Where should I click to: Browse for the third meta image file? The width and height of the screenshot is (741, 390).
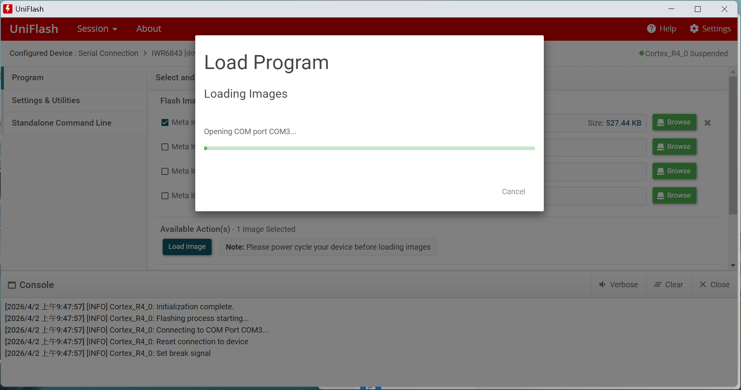674,171
